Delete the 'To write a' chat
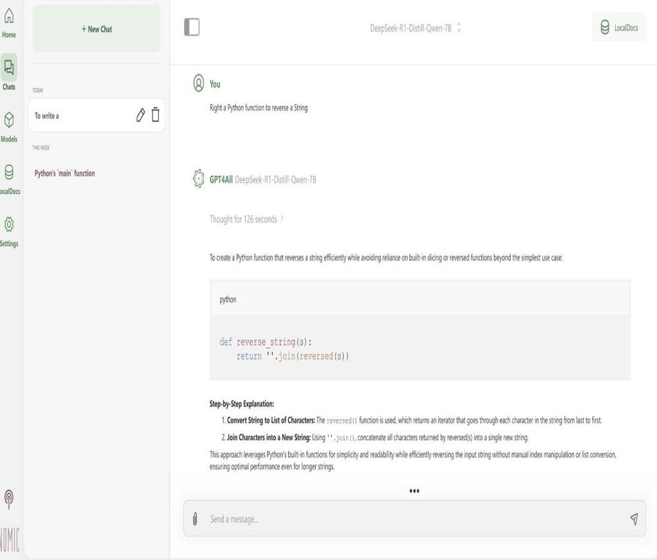The image size is (657, 560). [156, 115]
